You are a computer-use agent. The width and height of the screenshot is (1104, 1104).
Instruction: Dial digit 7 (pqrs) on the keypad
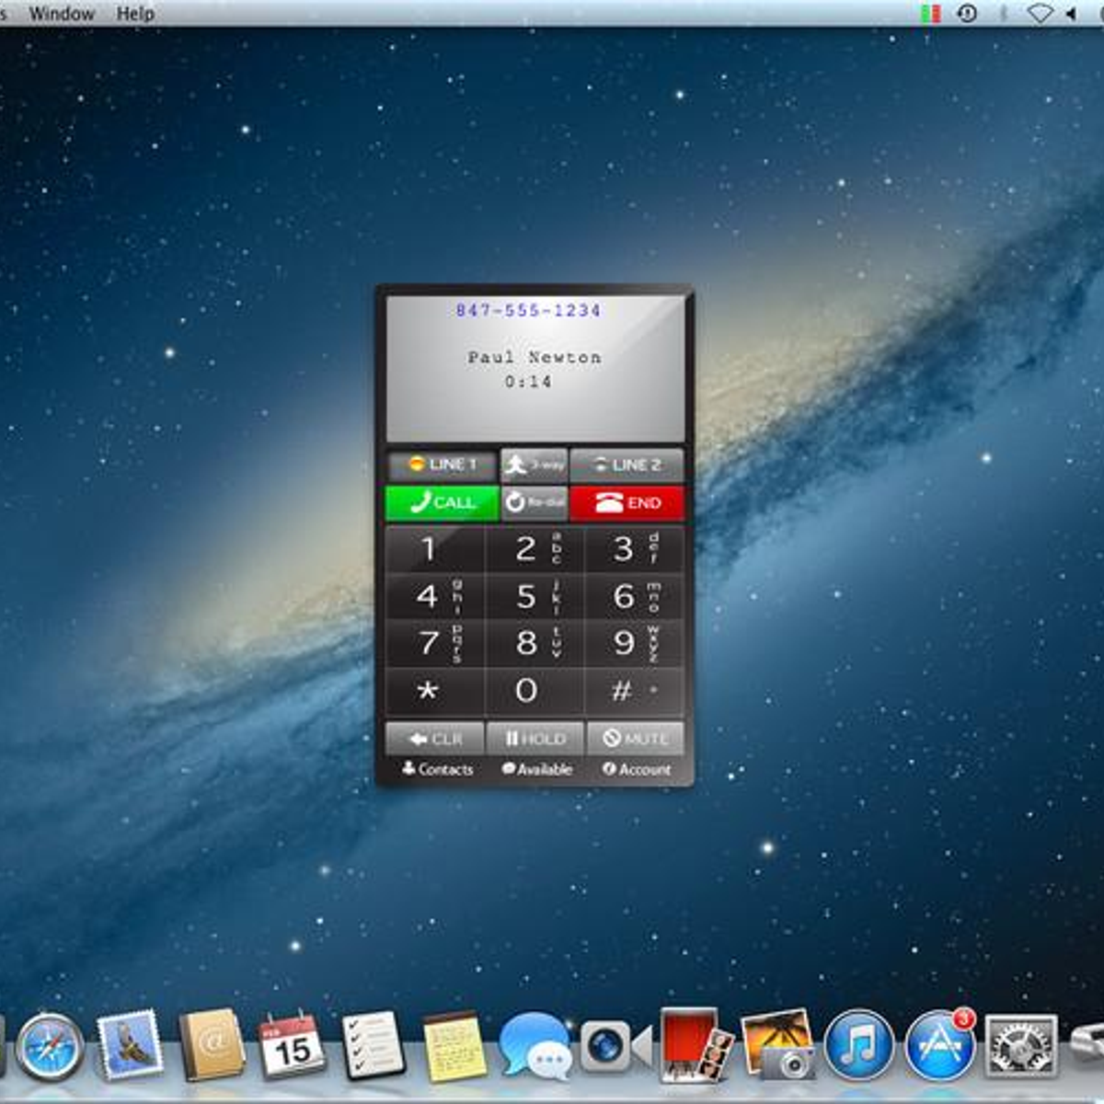435,643
